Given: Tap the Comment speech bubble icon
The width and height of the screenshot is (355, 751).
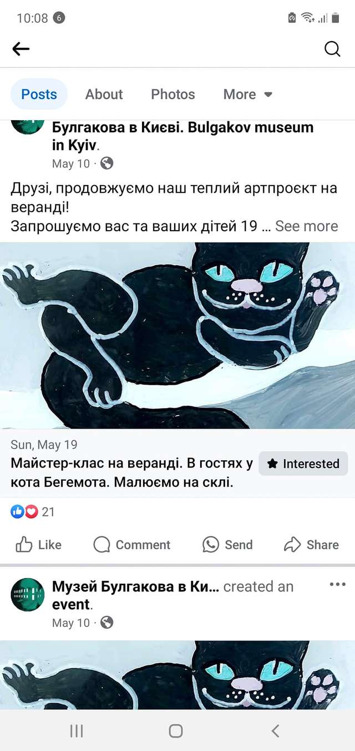Looking at the screenshot, I should (102, 544).
